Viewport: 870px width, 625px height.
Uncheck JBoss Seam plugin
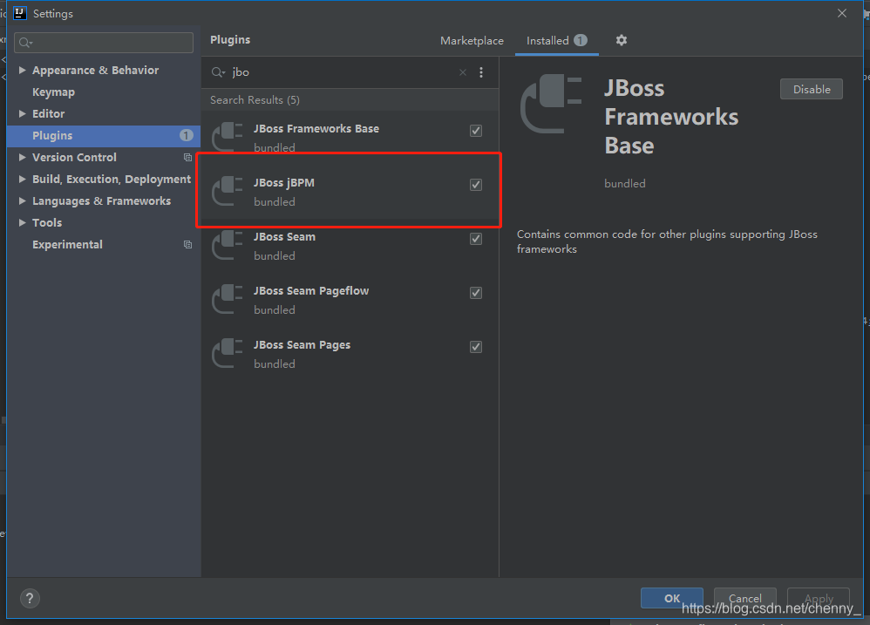pos(475,239)
